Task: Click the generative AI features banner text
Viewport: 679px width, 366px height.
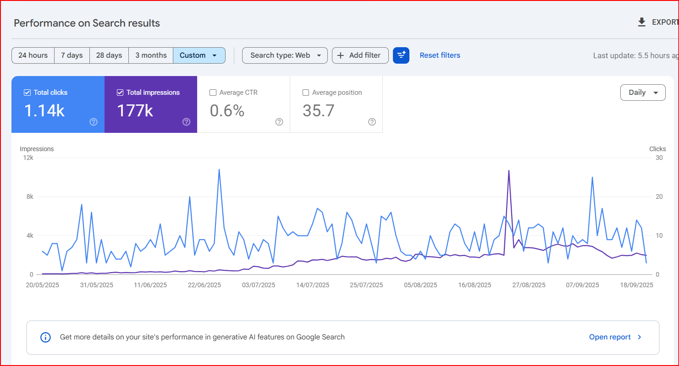Action: click(x=202, y=337)
